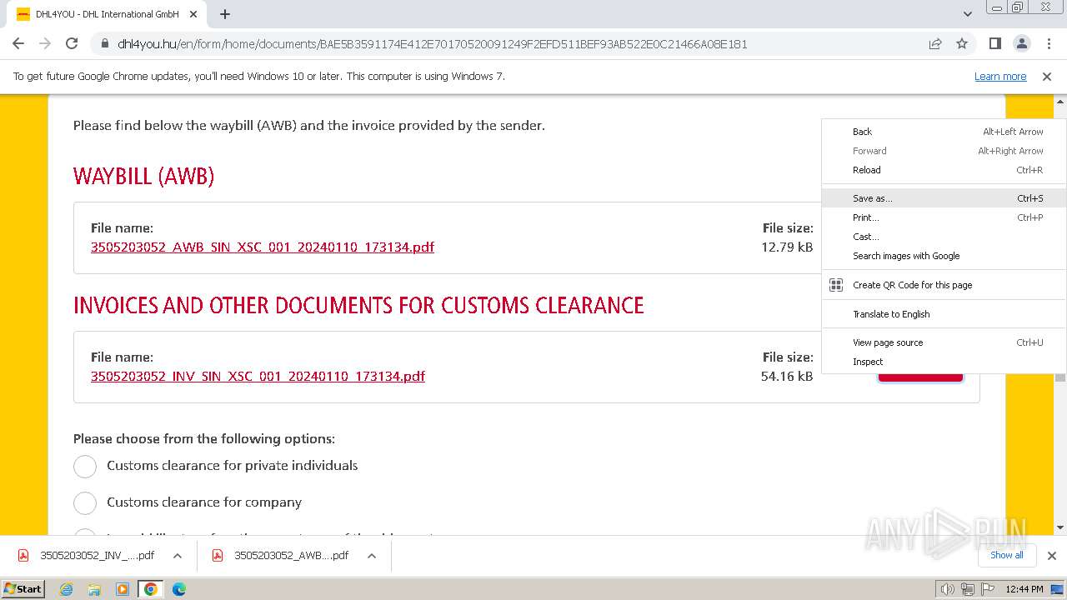The height and width of the screenshot is (600, 1067).
Task: Click the page scrollbar down arrow
Action: pos(1060,527)
